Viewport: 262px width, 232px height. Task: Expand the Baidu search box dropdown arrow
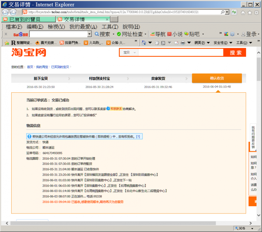coord(90,34)
